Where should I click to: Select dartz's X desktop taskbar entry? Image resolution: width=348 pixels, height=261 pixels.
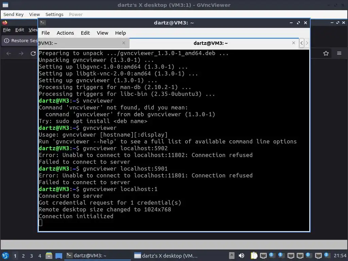[x=166, y=256]
